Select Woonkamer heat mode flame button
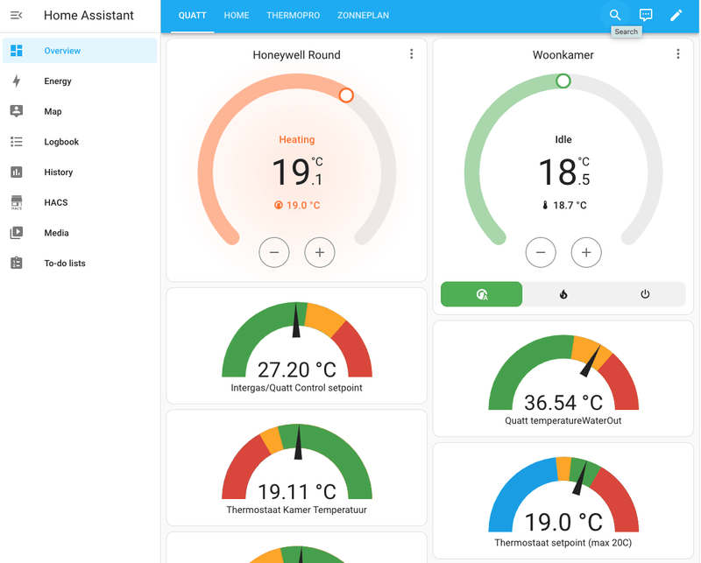 (x=563, y=294)
